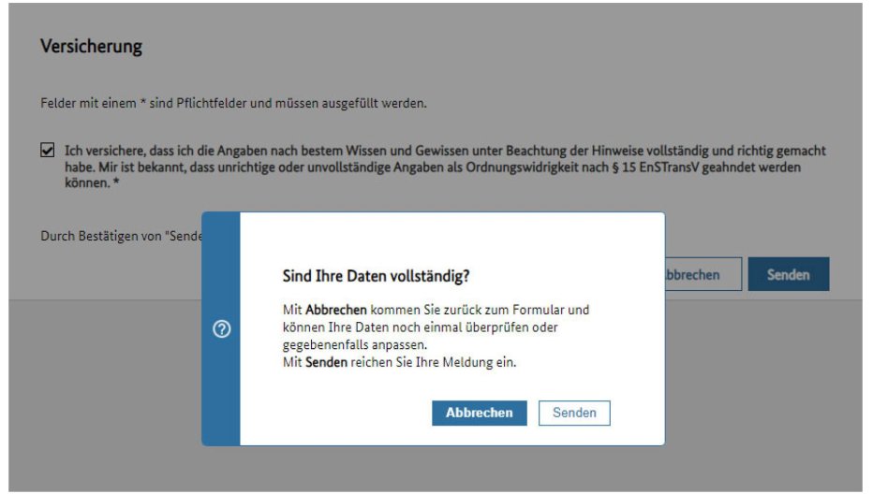Click the "reichen Sie Ihre Meldung ein" dialog line
The width and height of the screenshot is (873, 494).
tap(431, 362)
